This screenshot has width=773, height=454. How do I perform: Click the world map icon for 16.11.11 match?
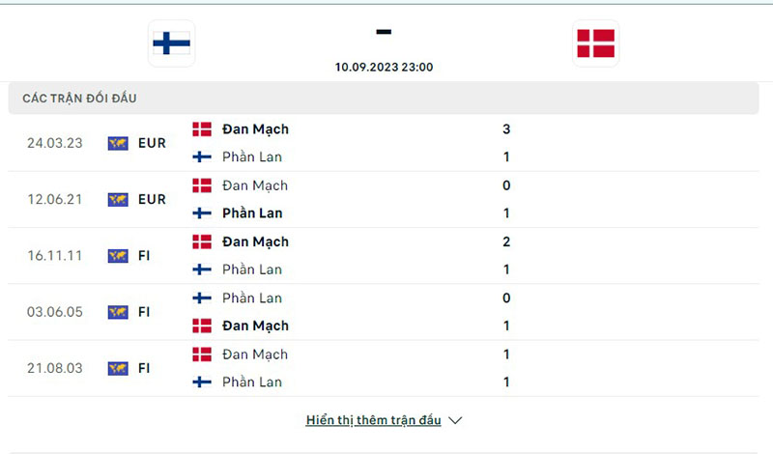coord(118,256)
